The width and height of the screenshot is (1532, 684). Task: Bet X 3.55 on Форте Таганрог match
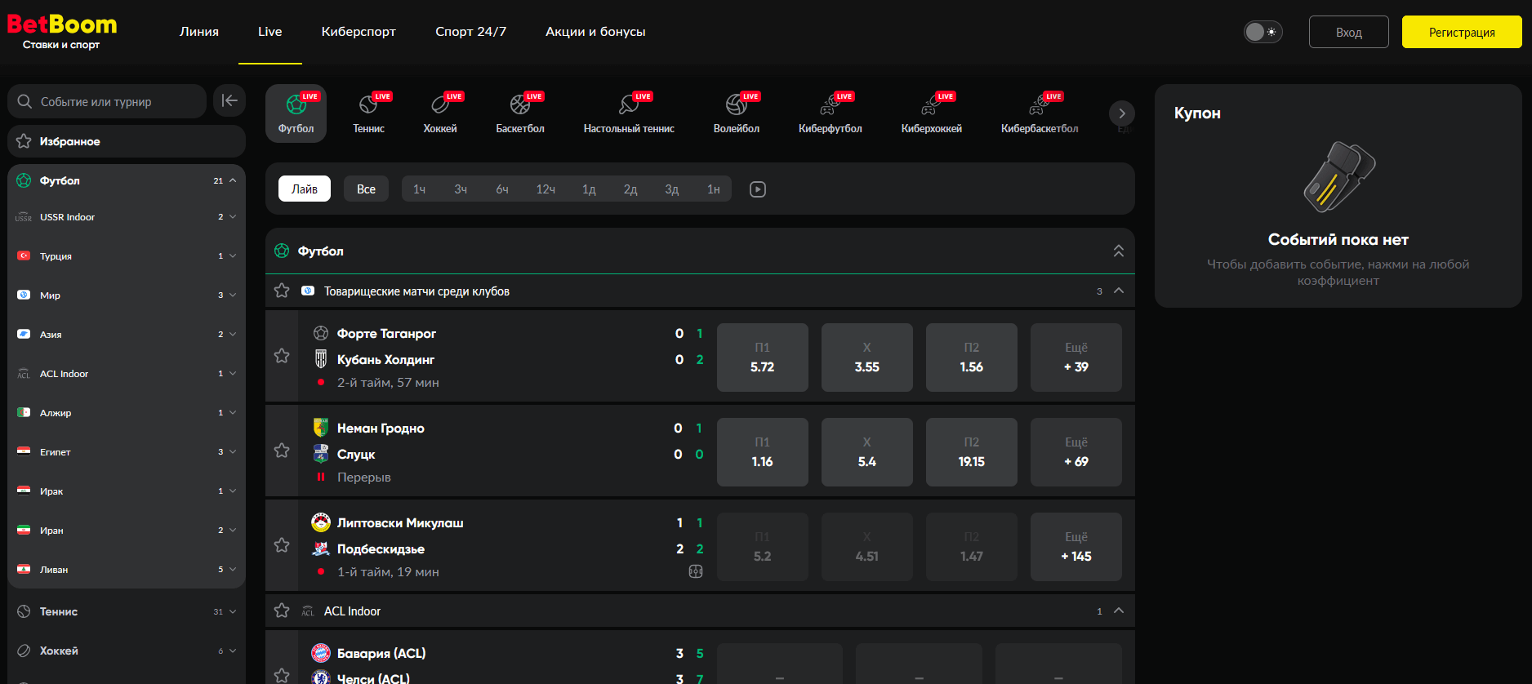pos(867,358)
